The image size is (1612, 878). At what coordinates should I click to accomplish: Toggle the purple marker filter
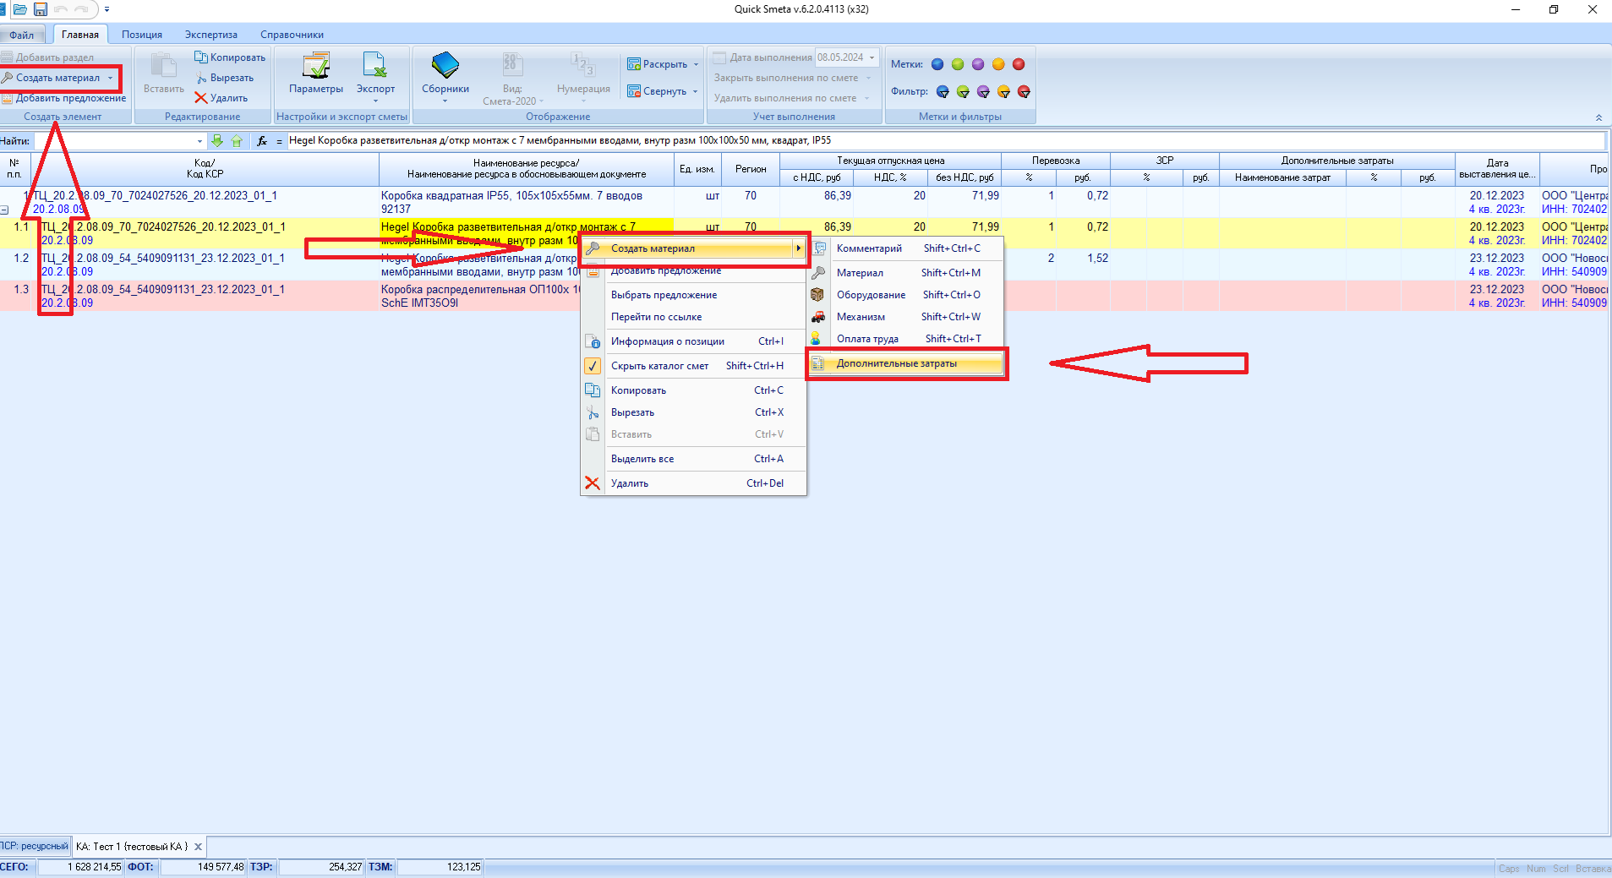click(x=983, y=91)
